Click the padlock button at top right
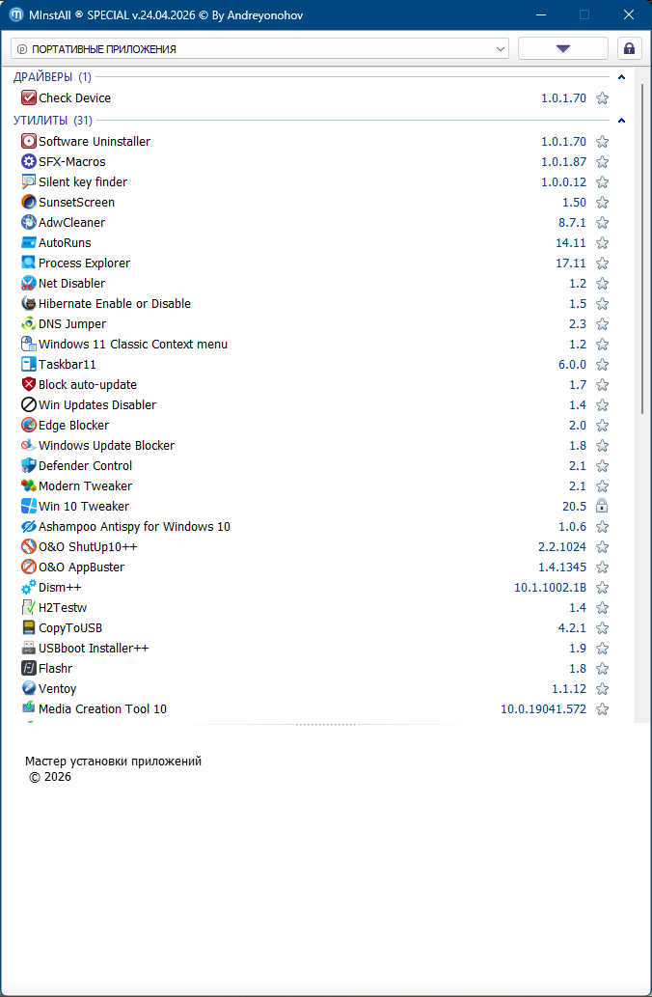The height and width of the screenshot is (997, 652). pyautogui.click(x=629, y=48)
